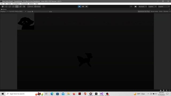Open Office app from taskbar
The height and width of the screenshot is (96, 171).
[x=85, y=94]
